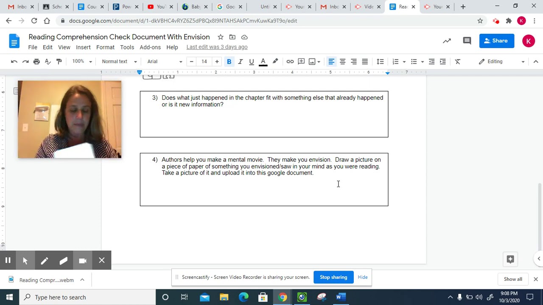Open the 'Last edit was 3 days ago' link
Image resolution: width=543 pixels, height=305 pixels.
[x=217, y=47]
